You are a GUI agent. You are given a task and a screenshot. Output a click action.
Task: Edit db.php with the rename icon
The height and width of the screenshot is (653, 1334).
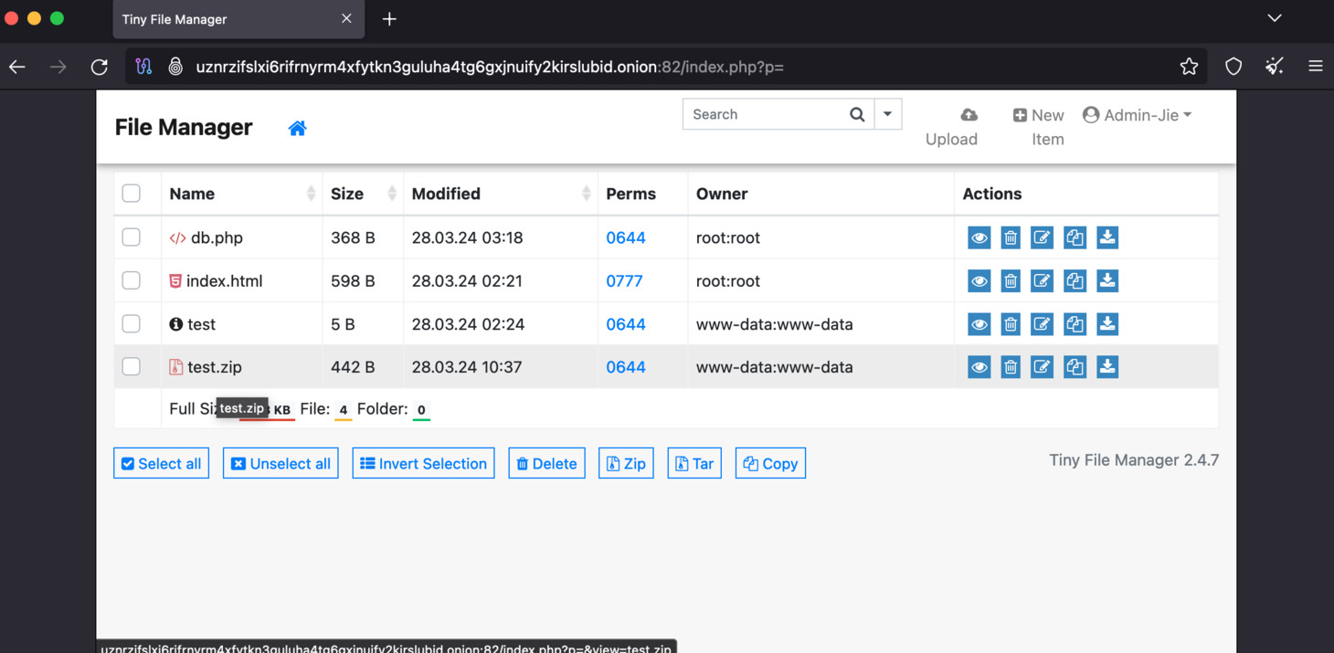1042,237
